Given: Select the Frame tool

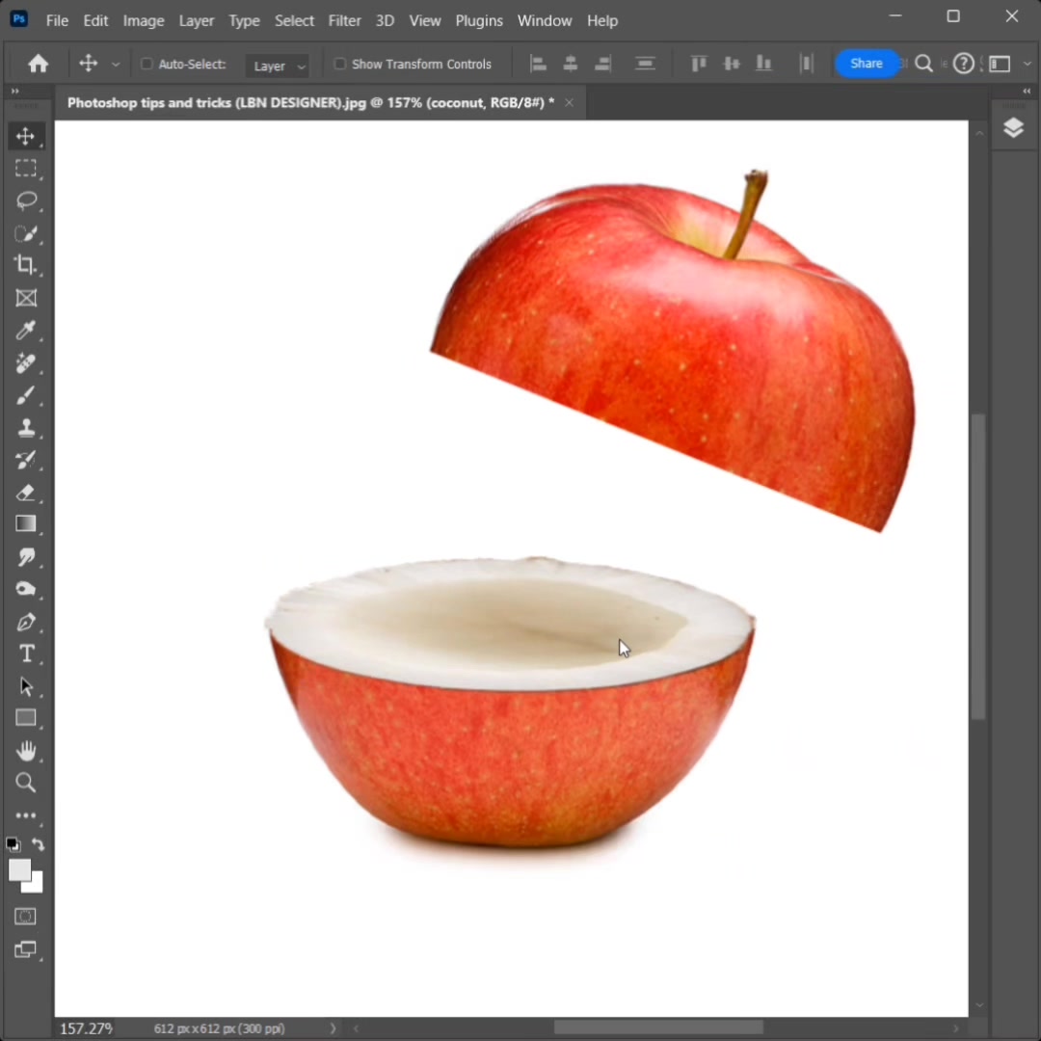Looking at the screenshot, I should coord(26,298).
